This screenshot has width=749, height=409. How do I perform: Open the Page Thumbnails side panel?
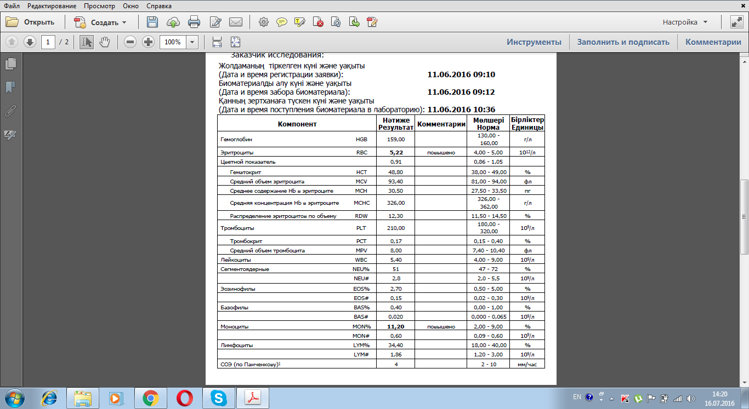point(10,64)
